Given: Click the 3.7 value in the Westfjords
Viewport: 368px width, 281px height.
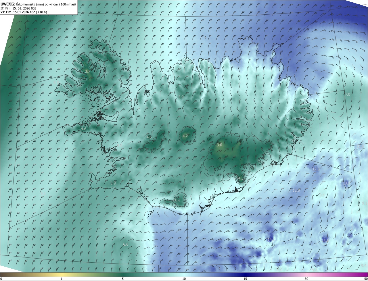Looking at the screenshot, I should pyautogui.click(x=88, y=71).
